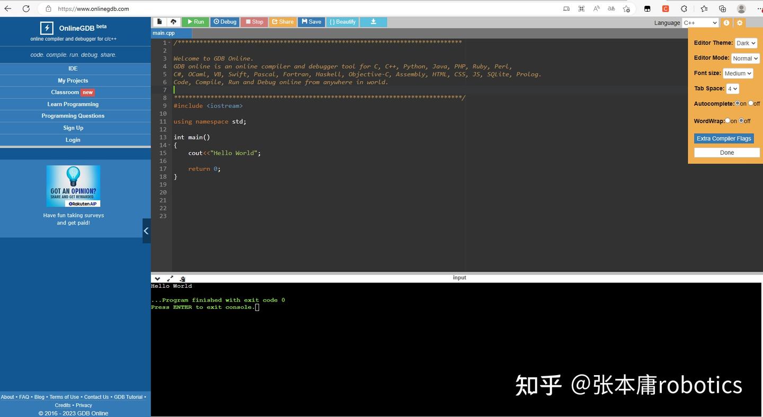
Task: Change Tab Space value
Action: (x=732, y=88)
